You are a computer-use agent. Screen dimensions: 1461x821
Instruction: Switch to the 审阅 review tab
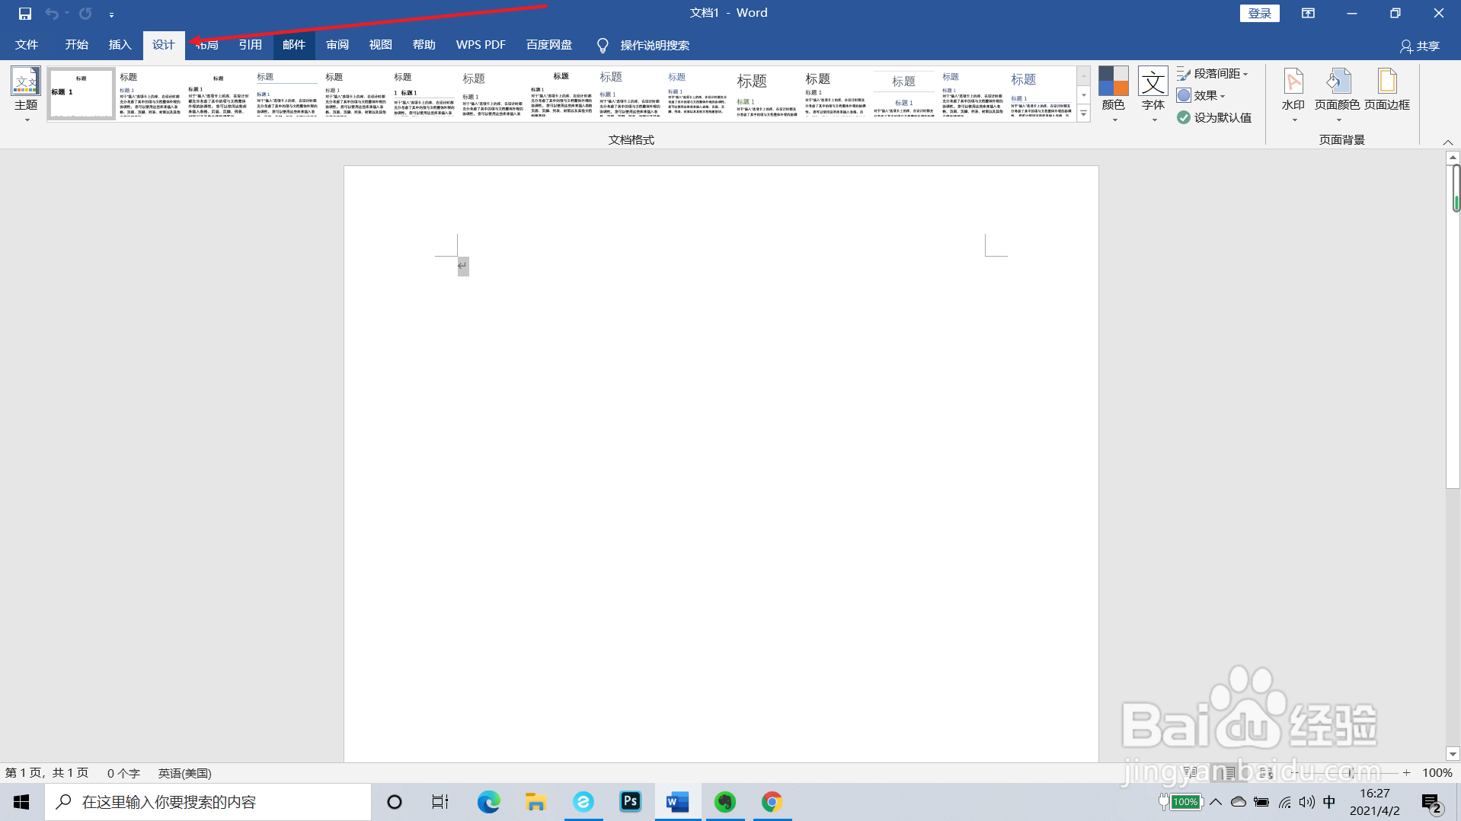pyautogui.click(x=337, y=45)
